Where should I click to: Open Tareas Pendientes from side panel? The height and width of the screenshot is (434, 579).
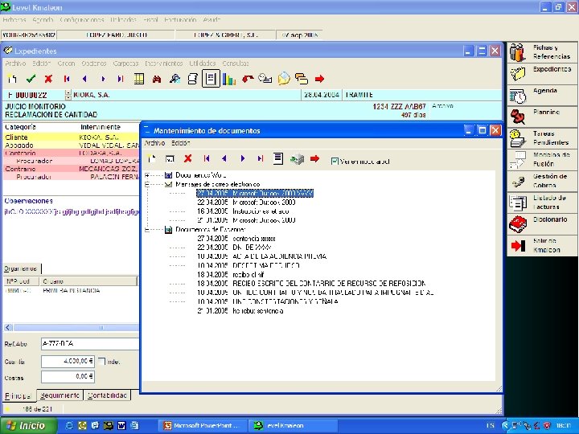[542, 138]
